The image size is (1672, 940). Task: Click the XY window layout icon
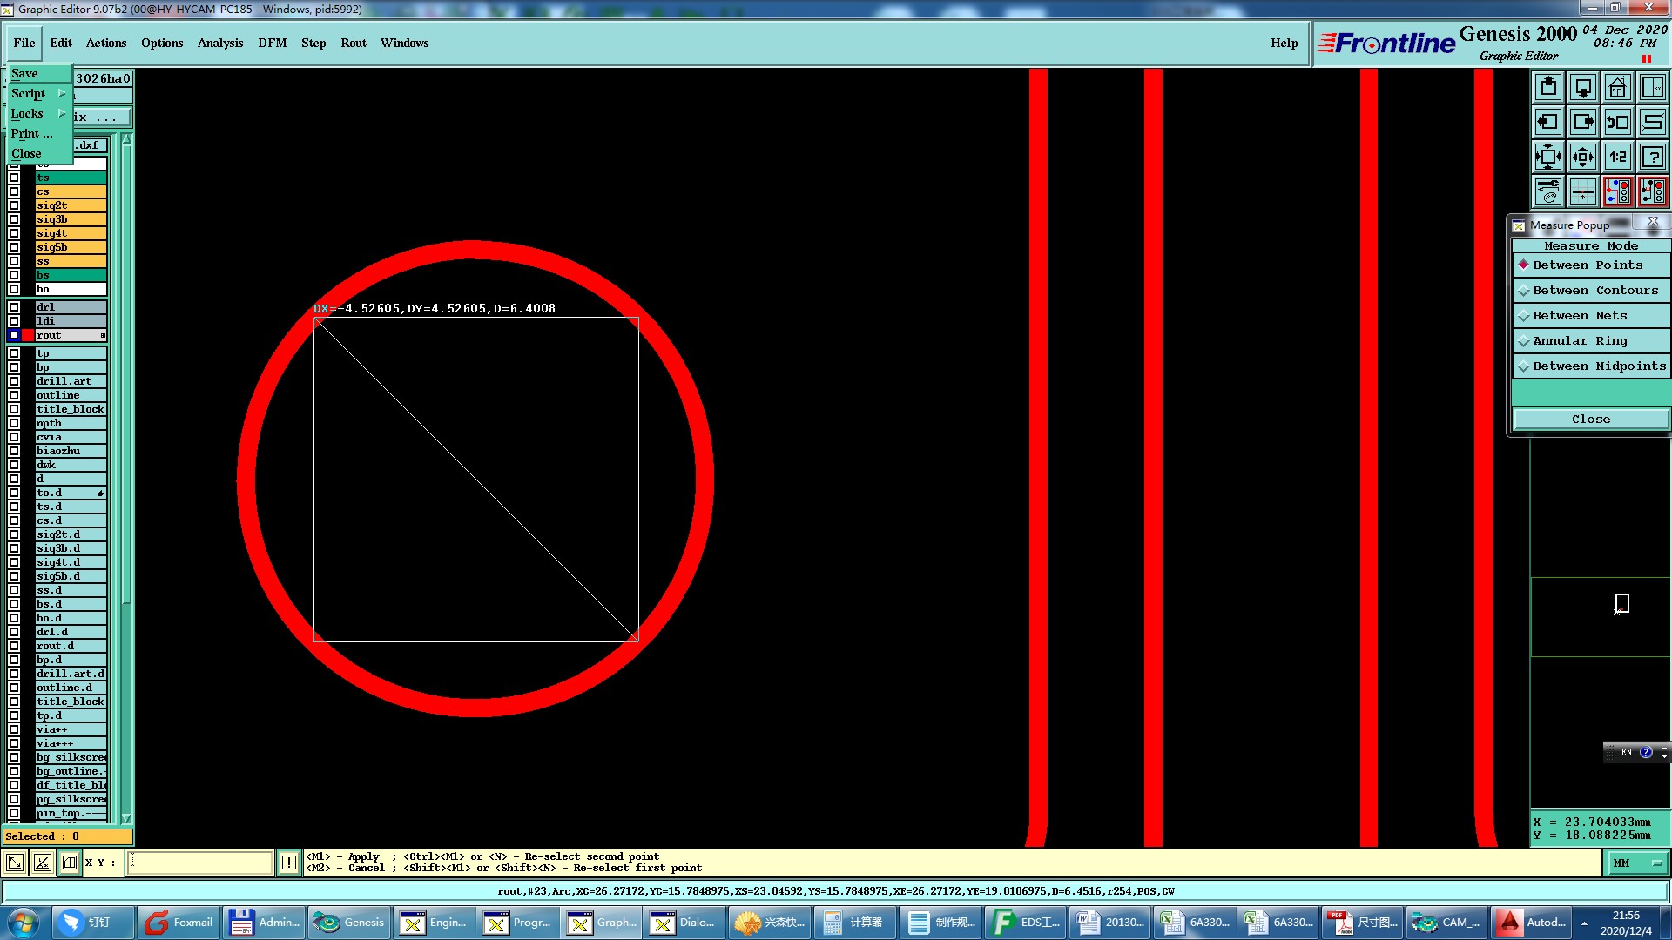click(1653, 87)
